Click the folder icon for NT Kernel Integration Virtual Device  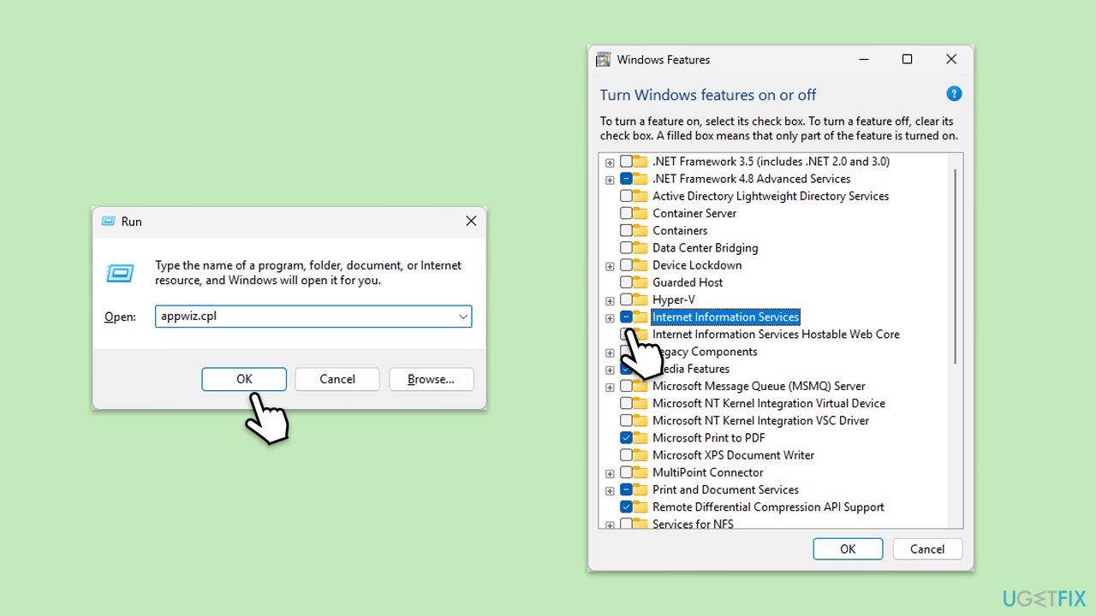tap(640, 403)
